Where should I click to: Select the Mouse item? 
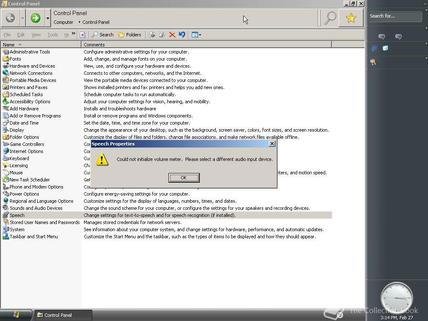coord(13,172)
